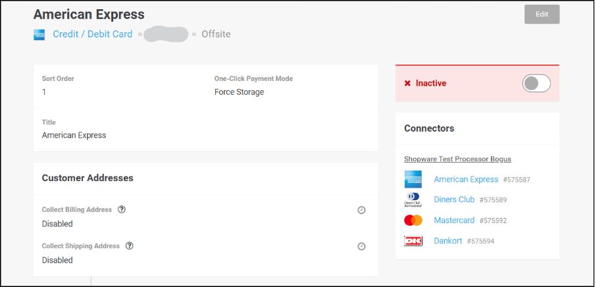This screenshot has height=287, width=595.
Task: Click the Dankort connector logo
Action: 413,241
